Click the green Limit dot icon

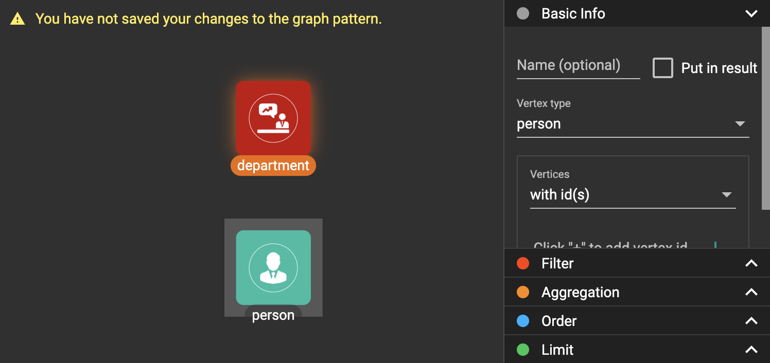[523, 350]
